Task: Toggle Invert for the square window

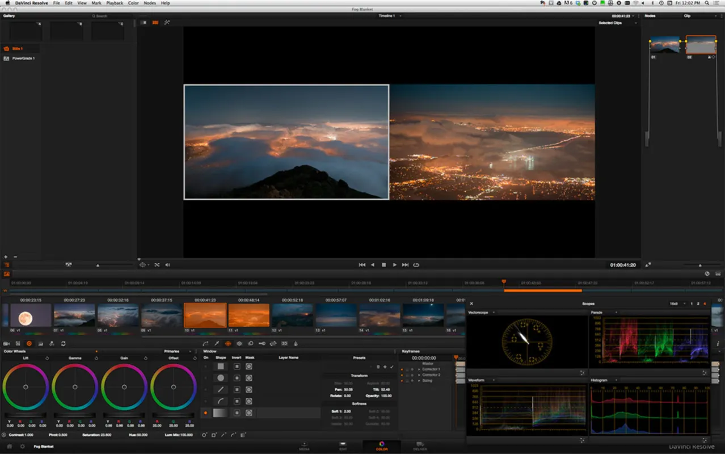Action: pos(237,367)
